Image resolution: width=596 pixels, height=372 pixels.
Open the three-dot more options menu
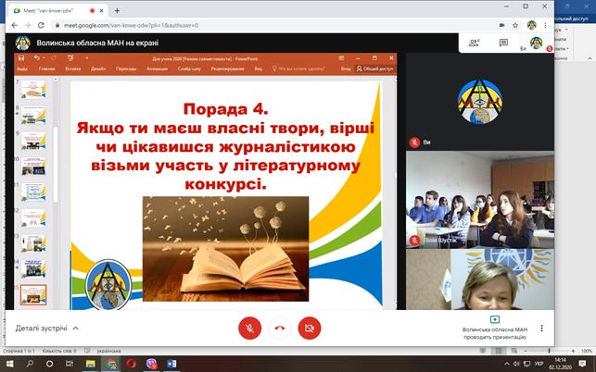point(540,328)
